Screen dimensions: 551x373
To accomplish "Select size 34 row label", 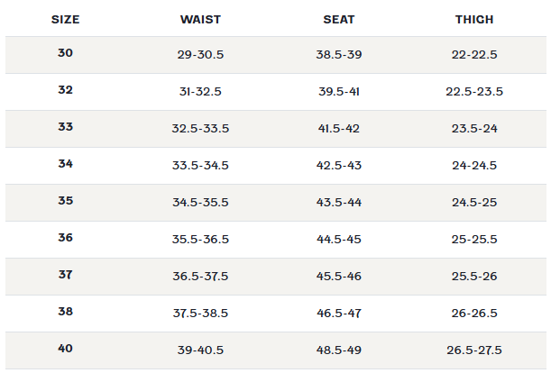I will [65, 163].
